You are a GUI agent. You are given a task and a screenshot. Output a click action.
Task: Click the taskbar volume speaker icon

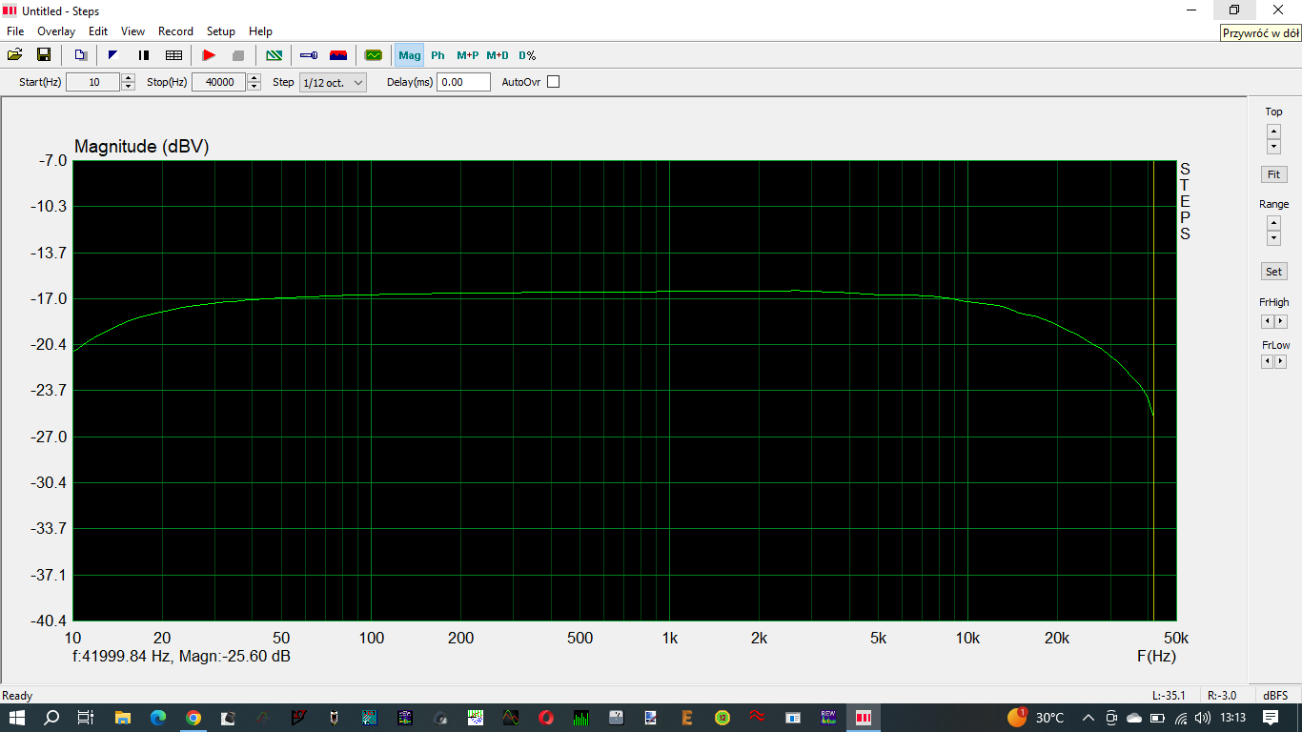coord(1204,718)
